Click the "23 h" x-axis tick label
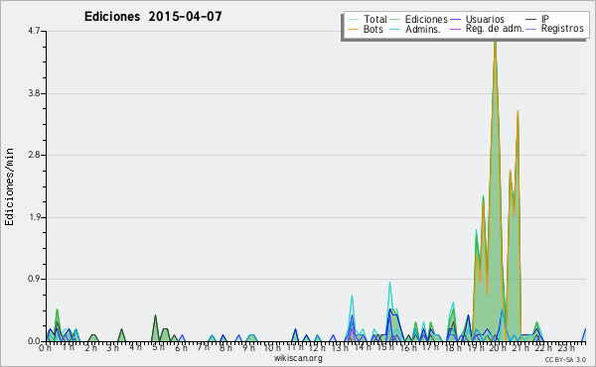This screenshot has width=596, height=367. [565, 347]
